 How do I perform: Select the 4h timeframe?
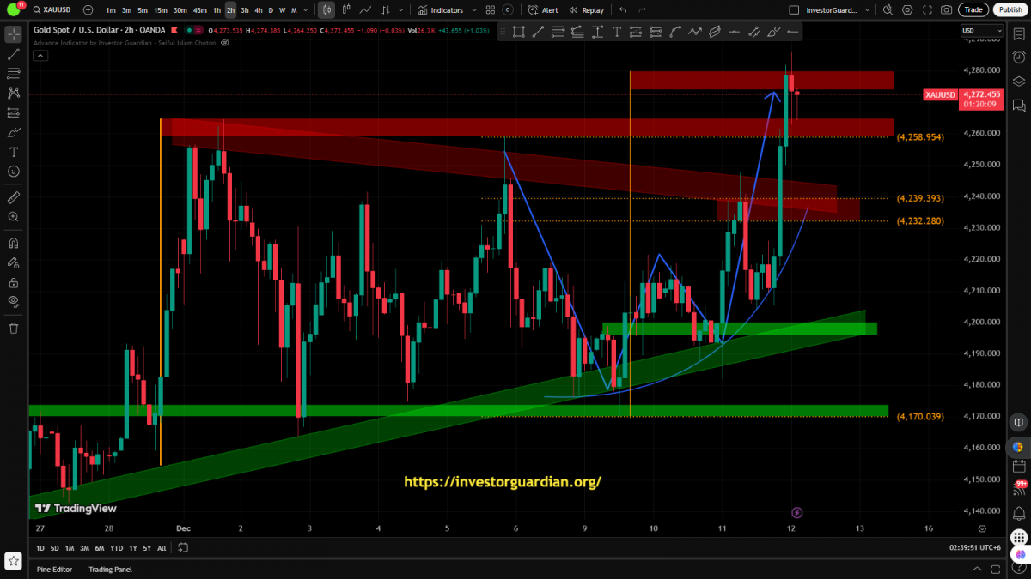pyautogui.click(x=258, y=10)
